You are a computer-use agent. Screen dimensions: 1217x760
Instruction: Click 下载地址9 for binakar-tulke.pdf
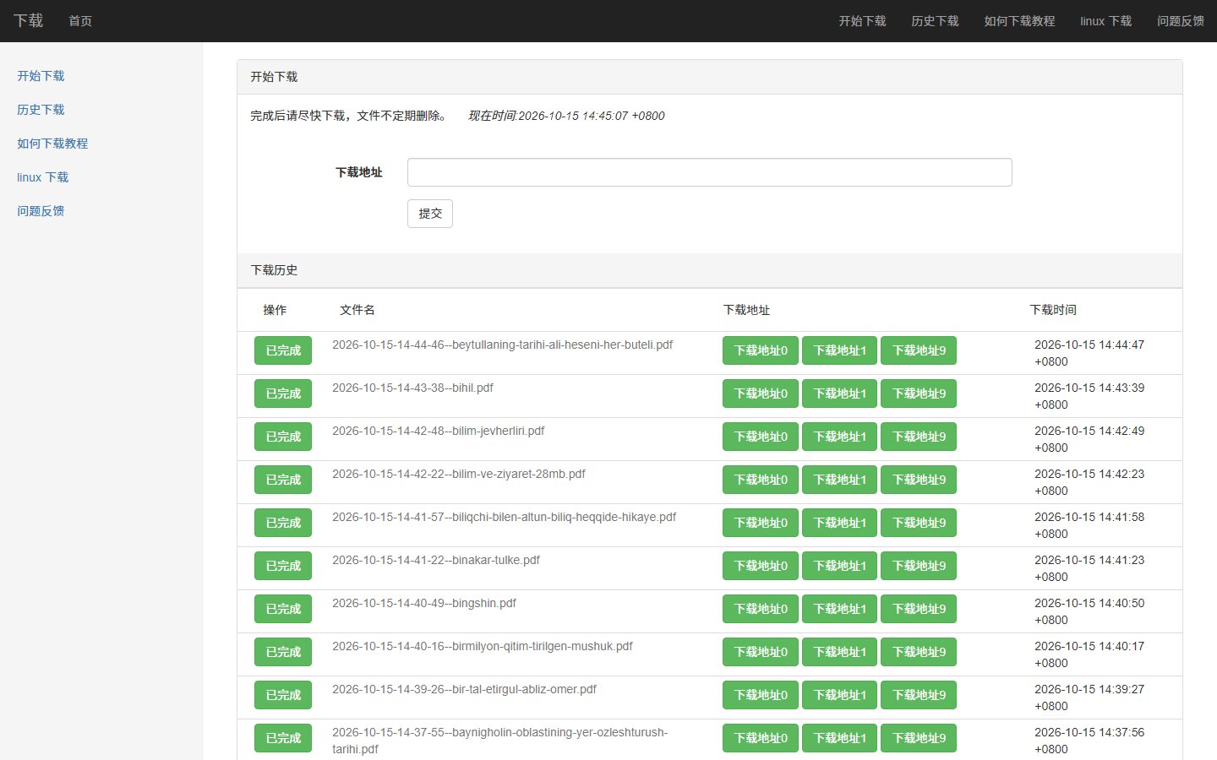point(919,566)
